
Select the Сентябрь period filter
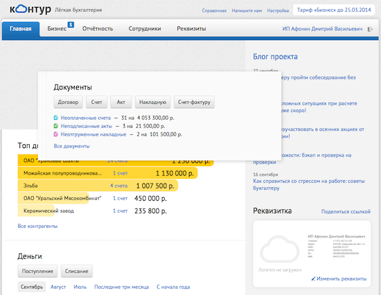tap(32, 287)
